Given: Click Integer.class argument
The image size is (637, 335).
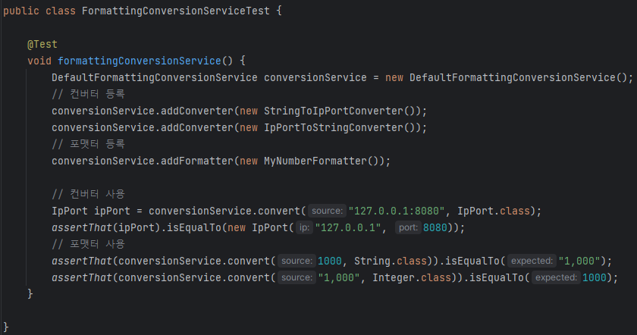Looking at the screenshot, I should (412, 277).
